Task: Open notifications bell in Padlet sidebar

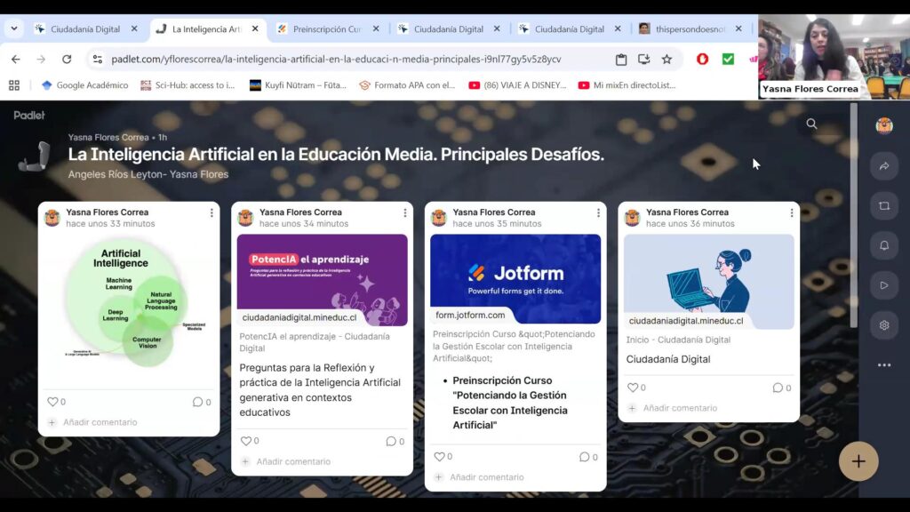Action: tap(884, 245)
